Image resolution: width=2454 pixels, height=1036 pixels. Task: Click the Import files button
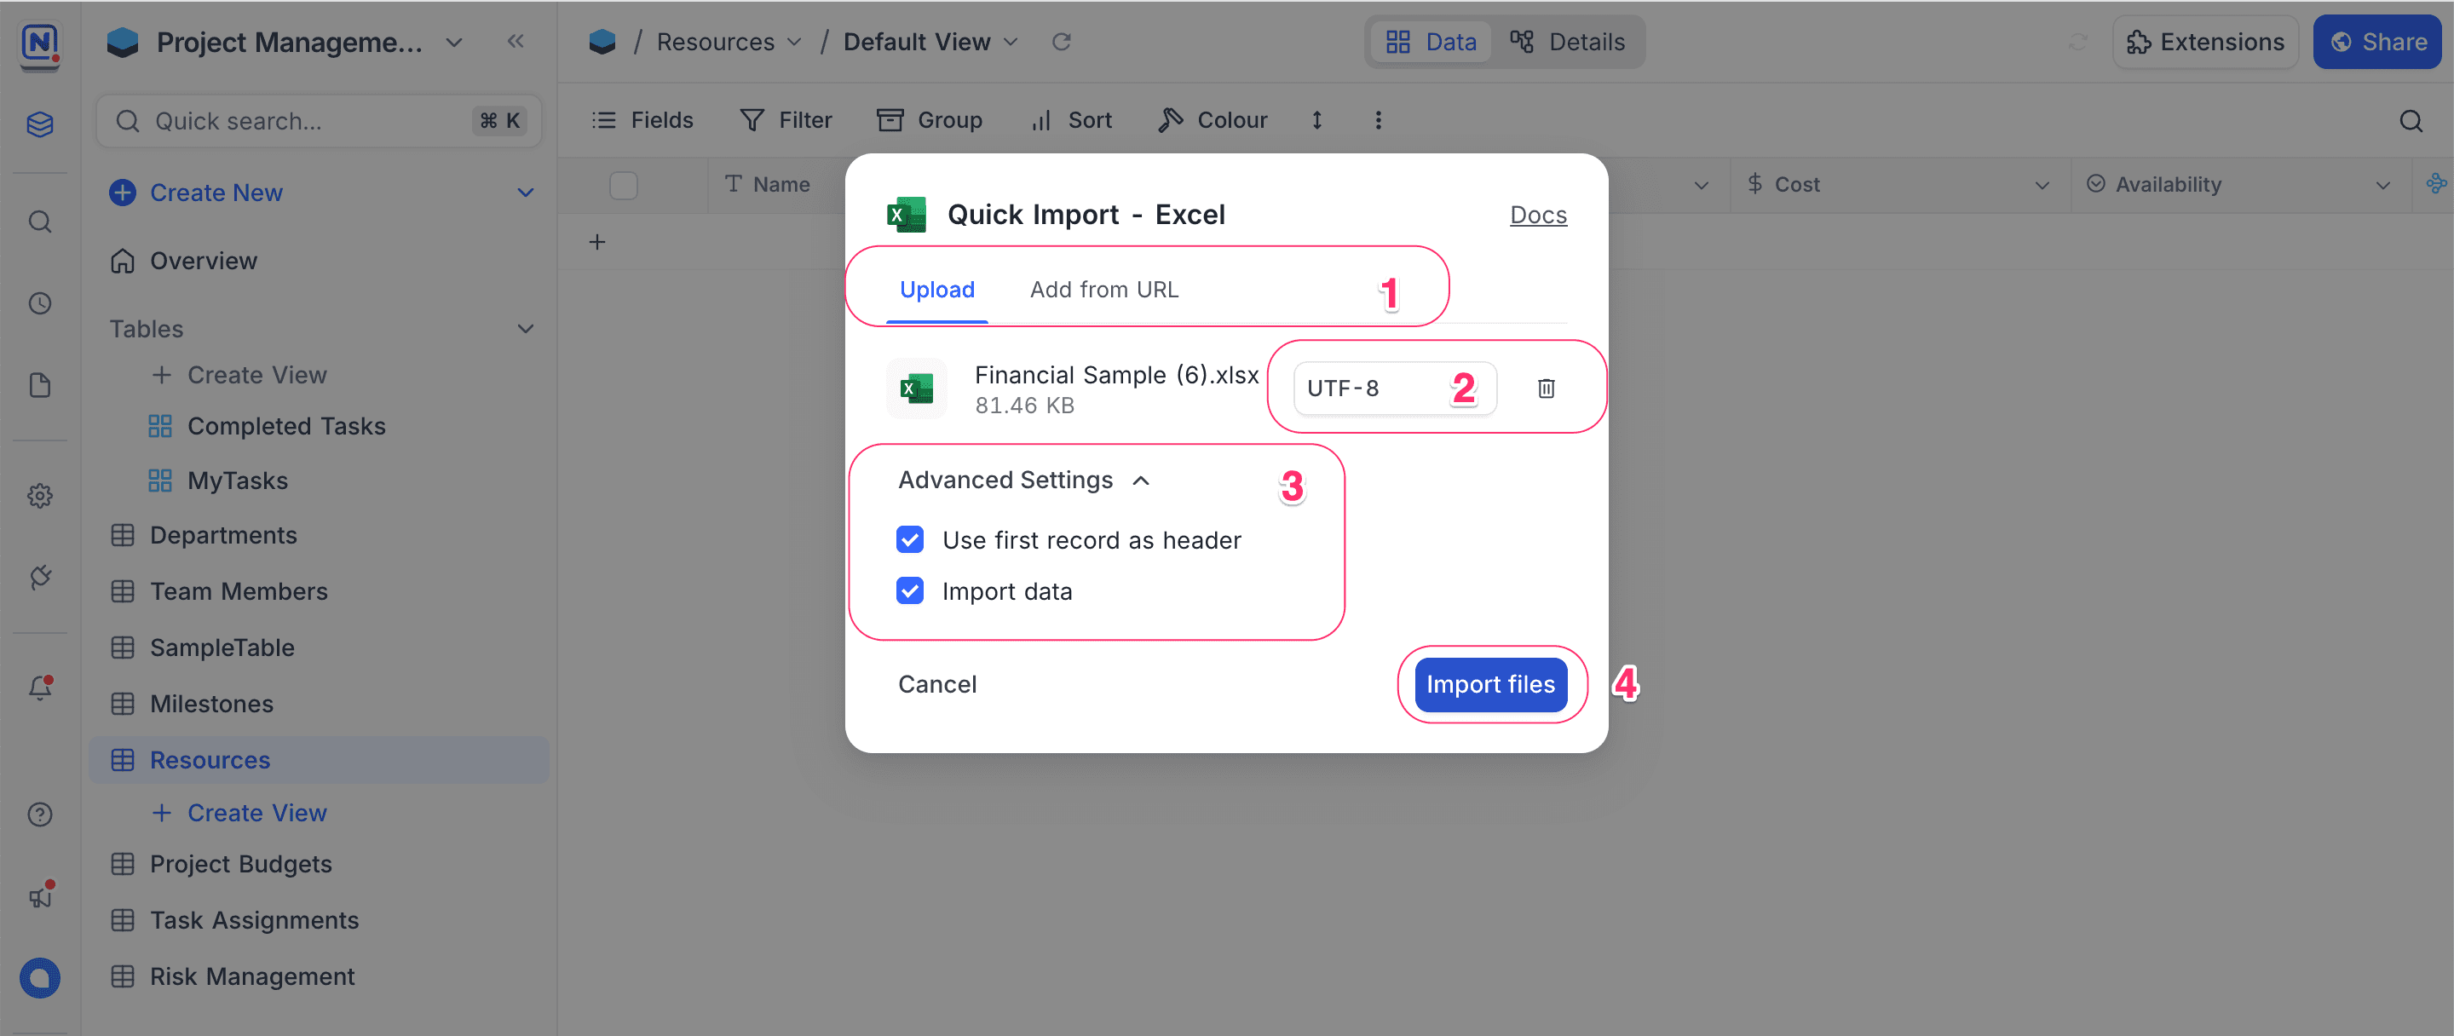tap(1490, 683)
